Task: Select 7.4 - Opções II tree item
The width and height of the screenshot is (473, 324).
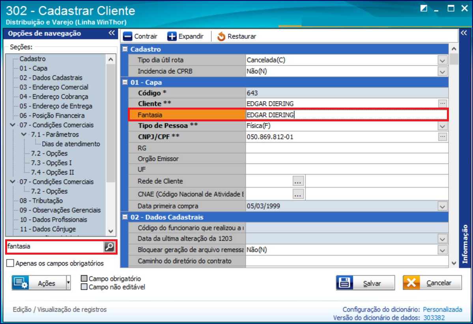Action: point(52,172)
